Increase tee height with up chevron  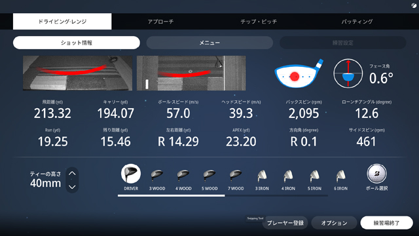coord(72,173)
